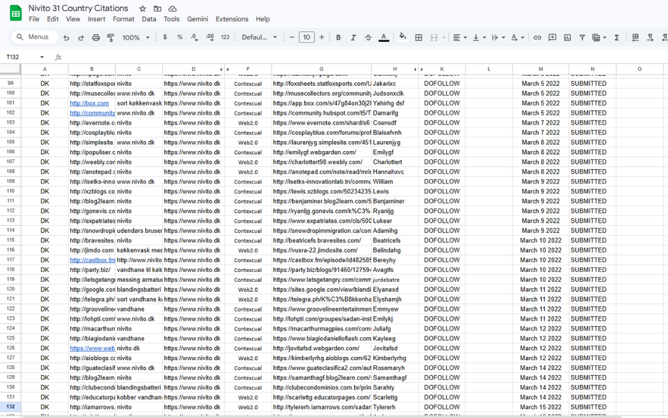This screenshot has height=418, width=668.
Task: Insert a link using the toolbar link icon
Action: click(x=538, y=37)
